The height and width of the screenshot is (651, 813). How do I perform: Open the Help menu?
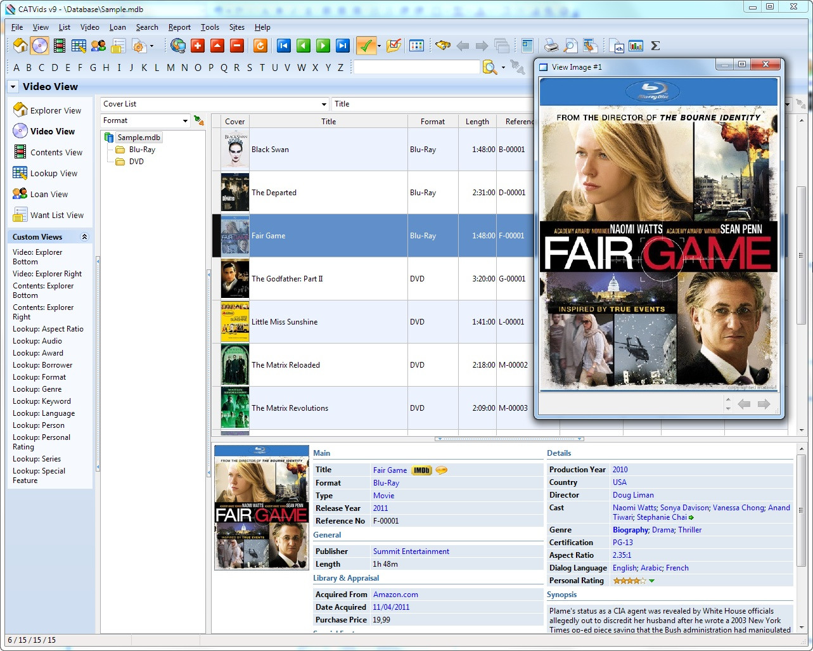pos(262,27)
